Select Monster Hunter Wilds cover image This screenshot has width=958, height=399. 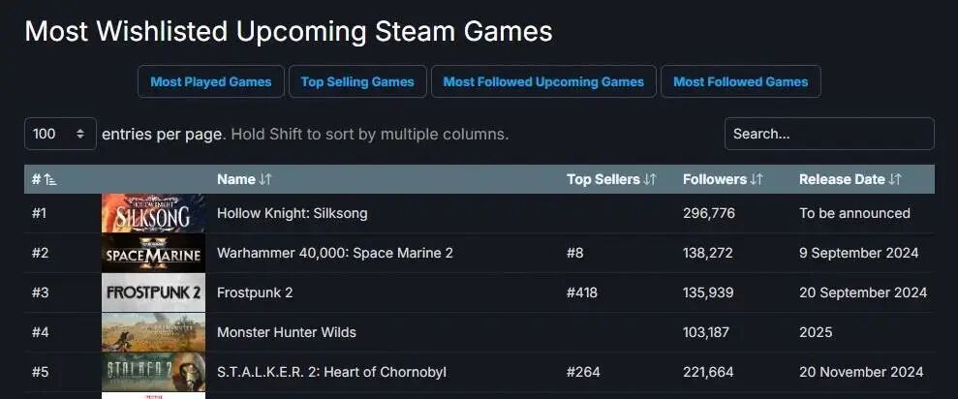[x=153, y=332]
